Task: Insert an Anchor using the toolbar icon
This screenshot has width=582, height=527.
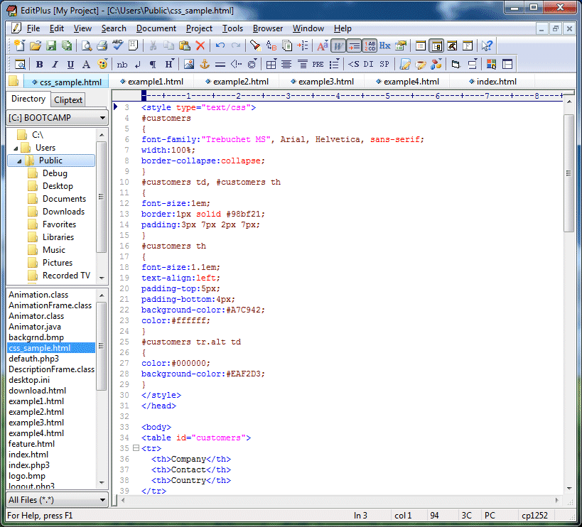Action: [203, 64]
